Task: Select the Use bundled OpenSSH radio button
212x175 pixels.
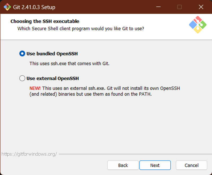Action: click(x=22, y=53)
